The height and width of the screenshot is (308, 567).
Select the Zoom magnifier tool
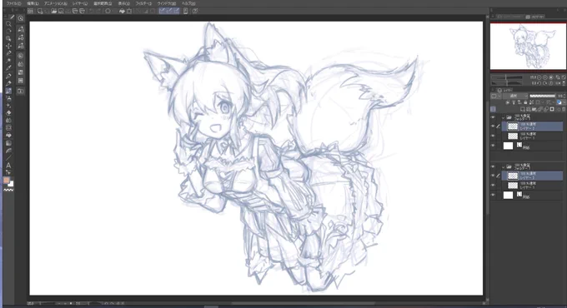[x=8, y=24]
